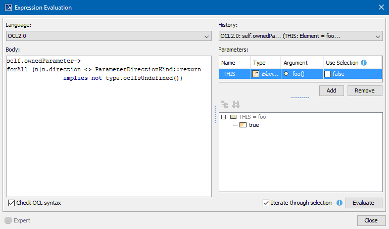Open the History dropdown list

pyautogui.click(x=301, y=36)
